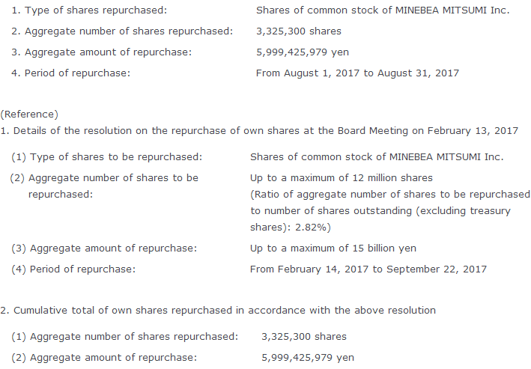Click the "(Reference)" text
This screenshot has width=531, height=369.
click(x=29, y=115)
